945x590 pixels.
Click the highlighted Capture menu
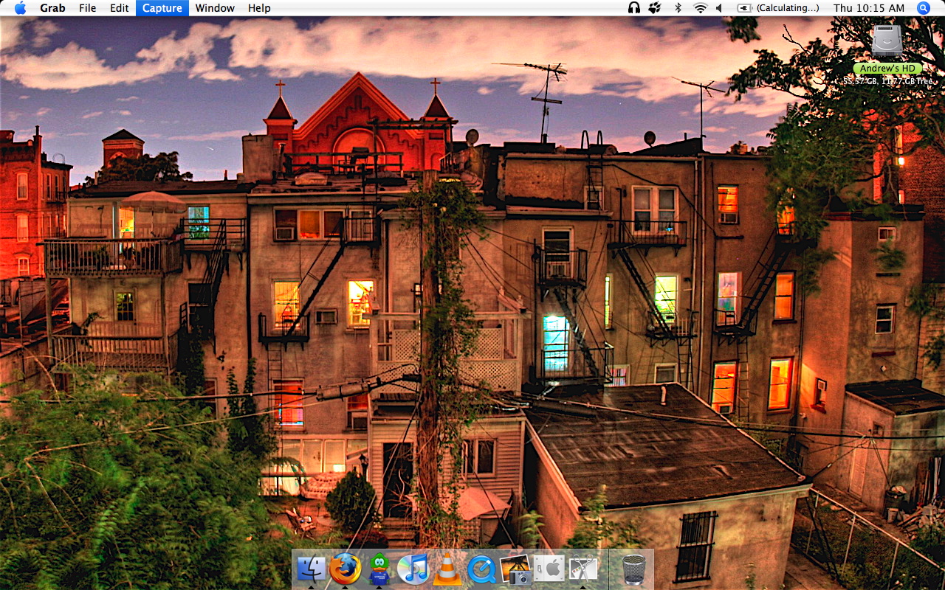tap(162, 8)
